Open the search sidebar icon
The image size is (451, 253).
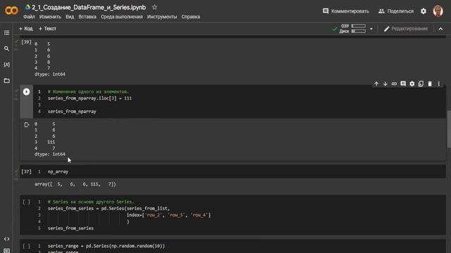click(x=6, y=48)
